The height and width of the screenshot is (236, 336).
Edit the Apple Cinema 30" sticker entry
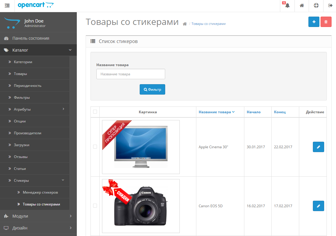pos(318,147)
